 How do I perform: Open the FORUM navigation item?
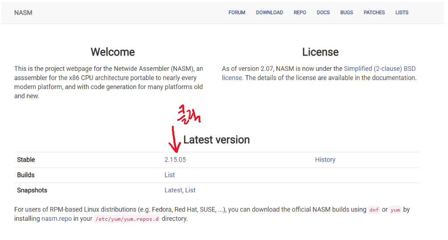pyautogui.click(x=237, y=12)
